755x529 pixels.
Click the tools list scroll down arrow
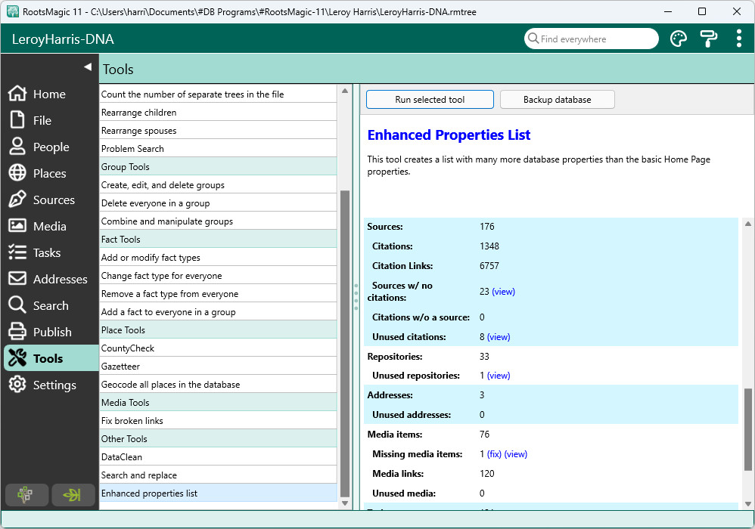tap(345, 503)
